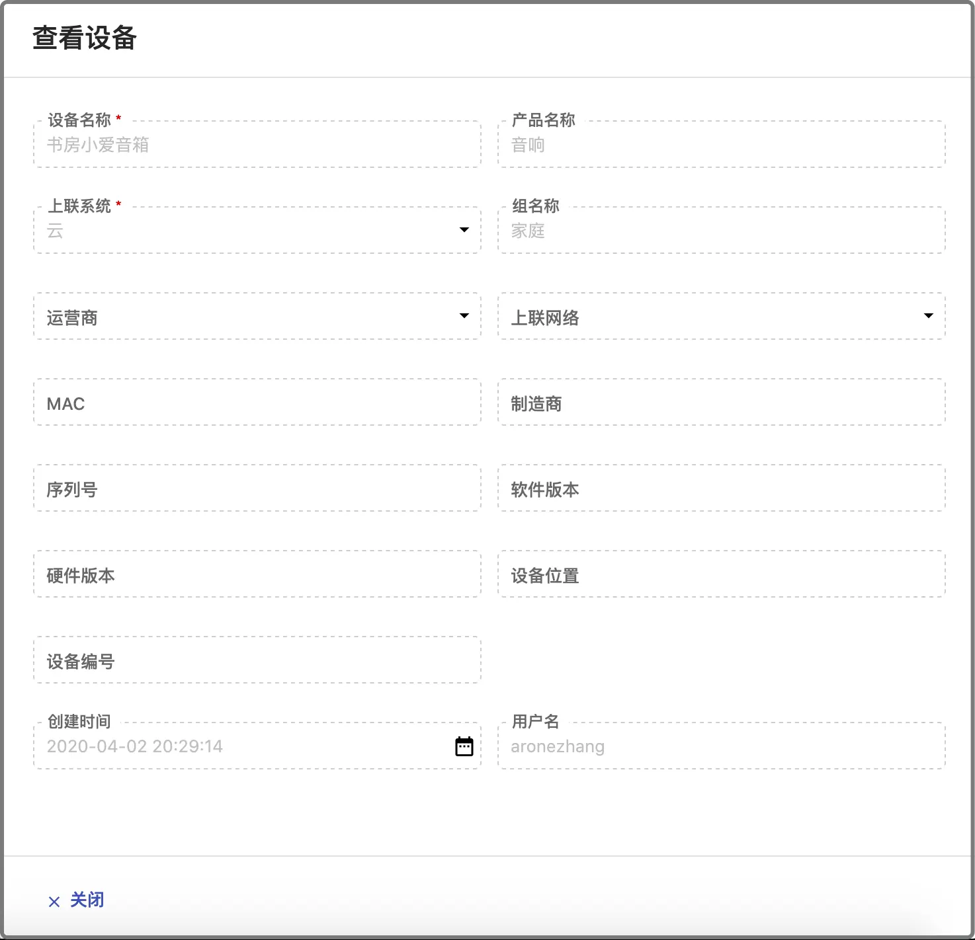Focus the MAC address input field
The image size is (975, 940).
(x=257, y=403)
